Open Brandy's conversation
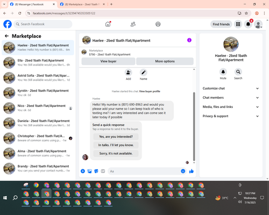Viewport: 269px width, 215px height. point(38,168)
